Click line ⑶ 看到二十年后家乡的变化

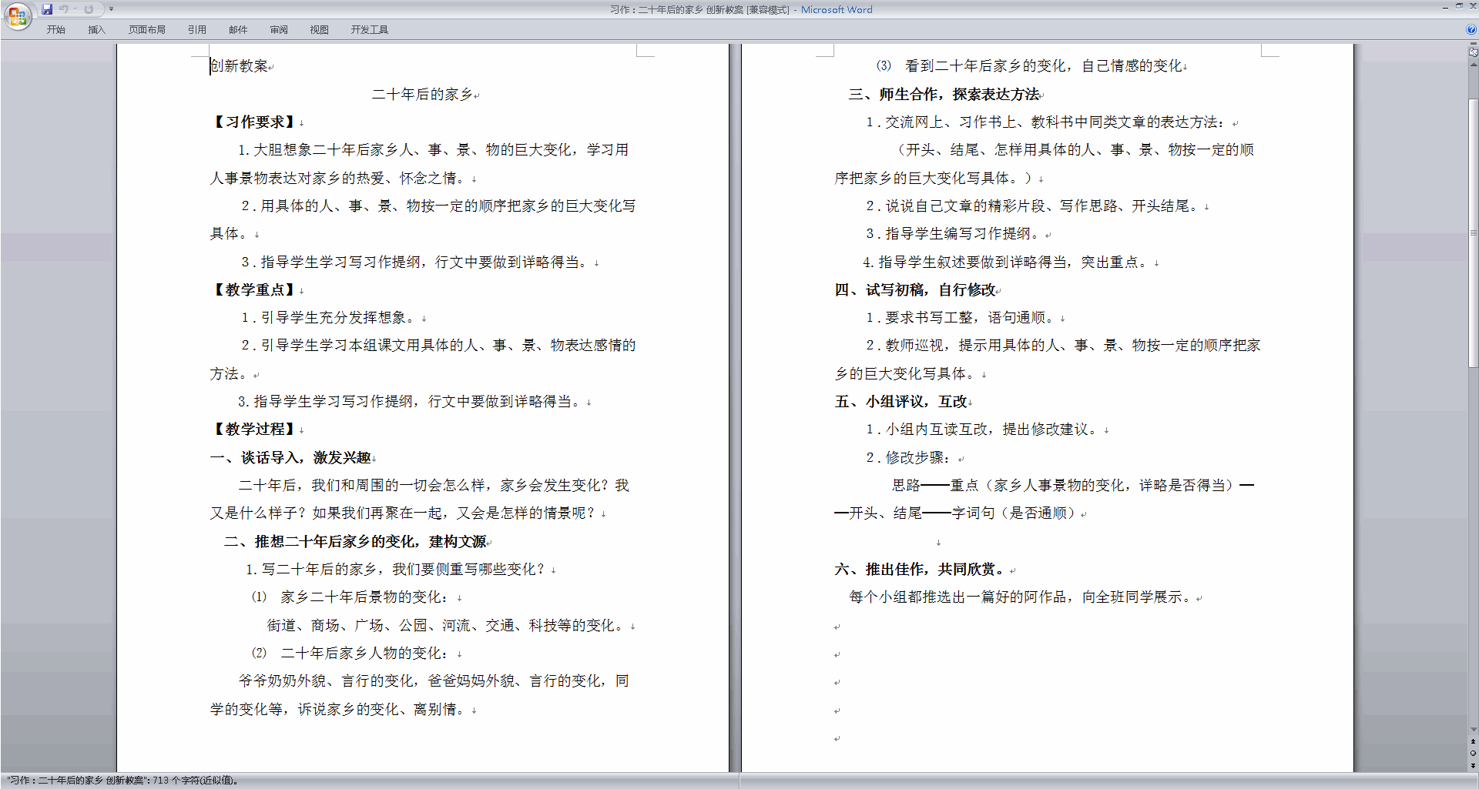(1029, 66)
